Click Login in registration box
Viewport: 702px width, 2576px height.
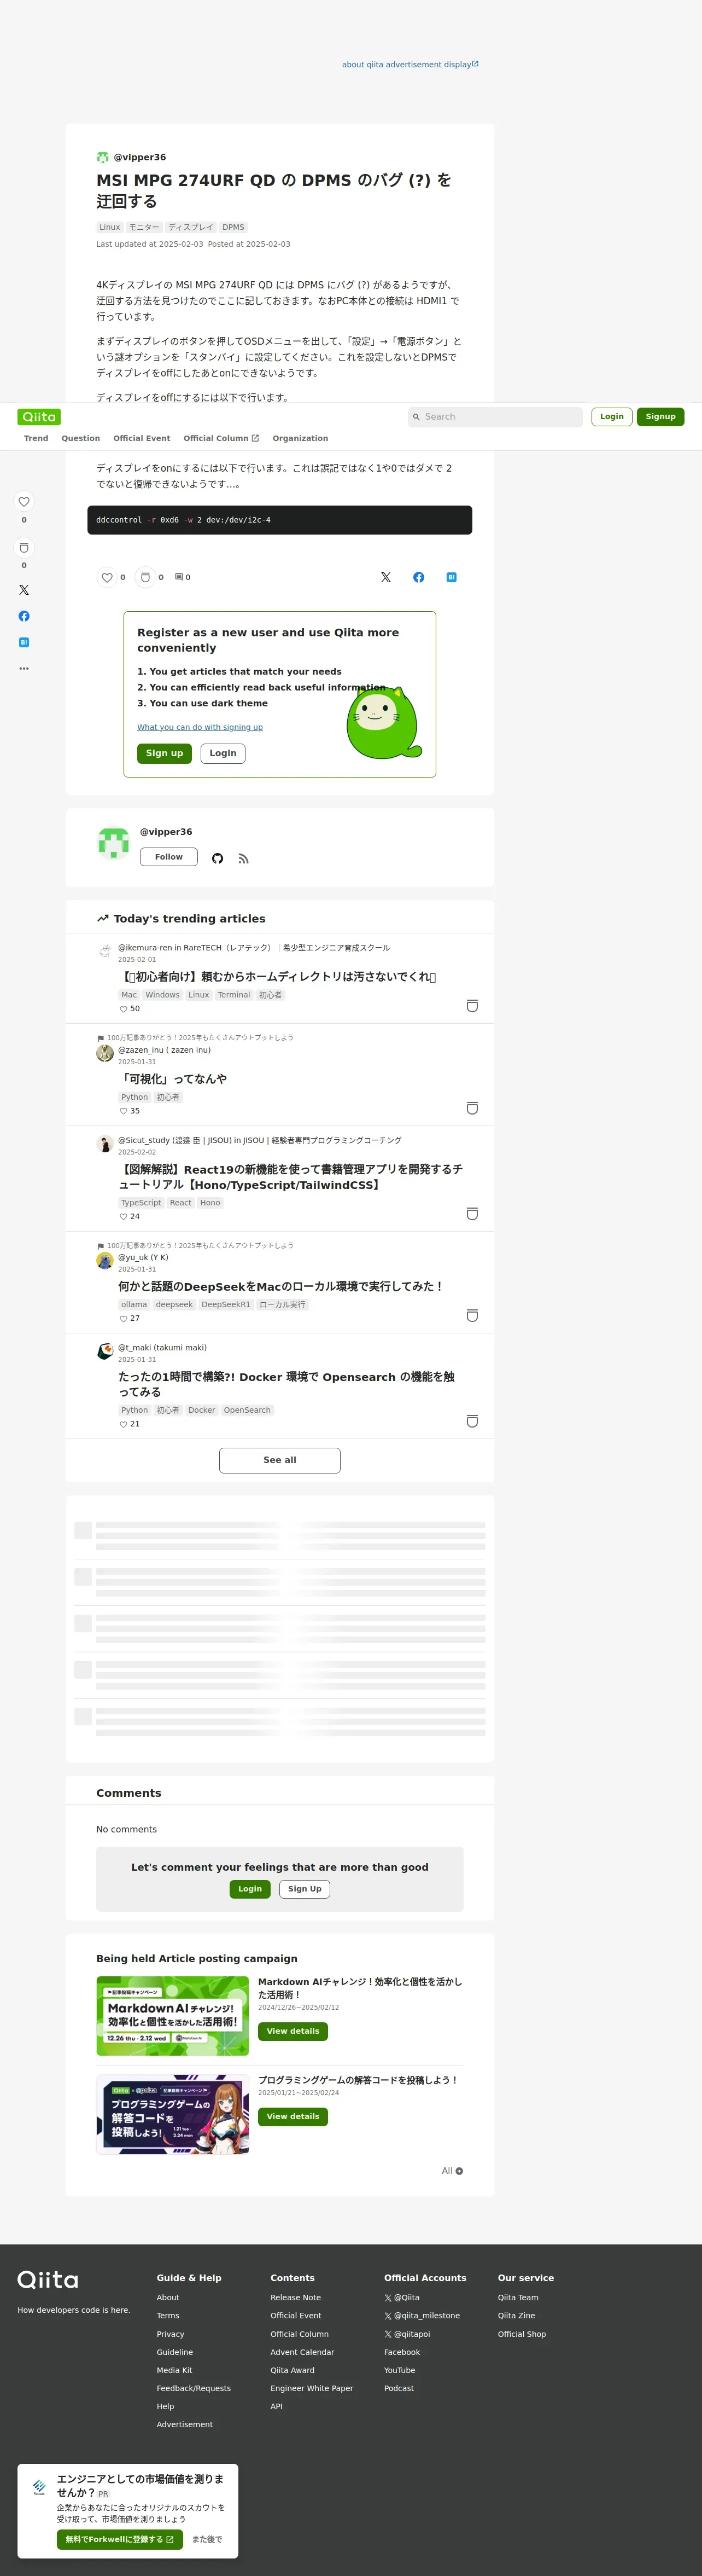(223, 753)
